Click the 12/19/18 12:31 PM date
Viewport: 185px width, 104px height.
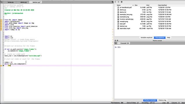coord(165,26)
